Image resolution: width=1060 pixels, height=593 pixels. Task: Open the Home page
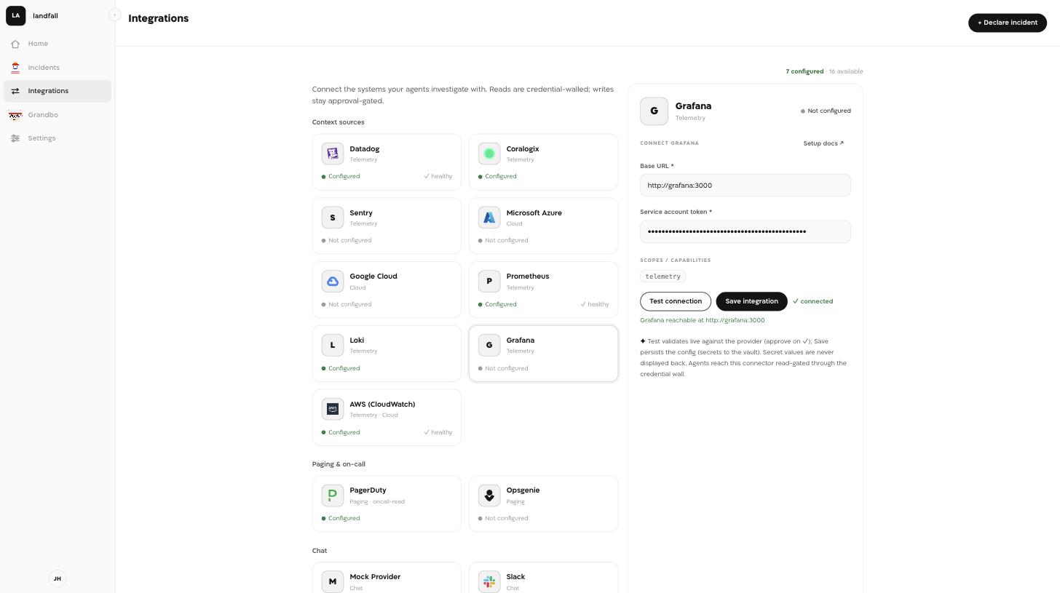coord(57,44)
